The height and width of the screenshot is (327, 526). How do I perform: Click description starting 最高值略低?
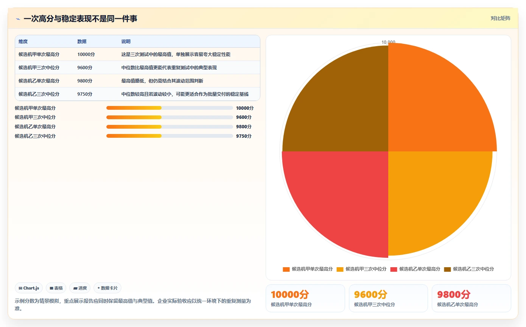pos(162,81)
